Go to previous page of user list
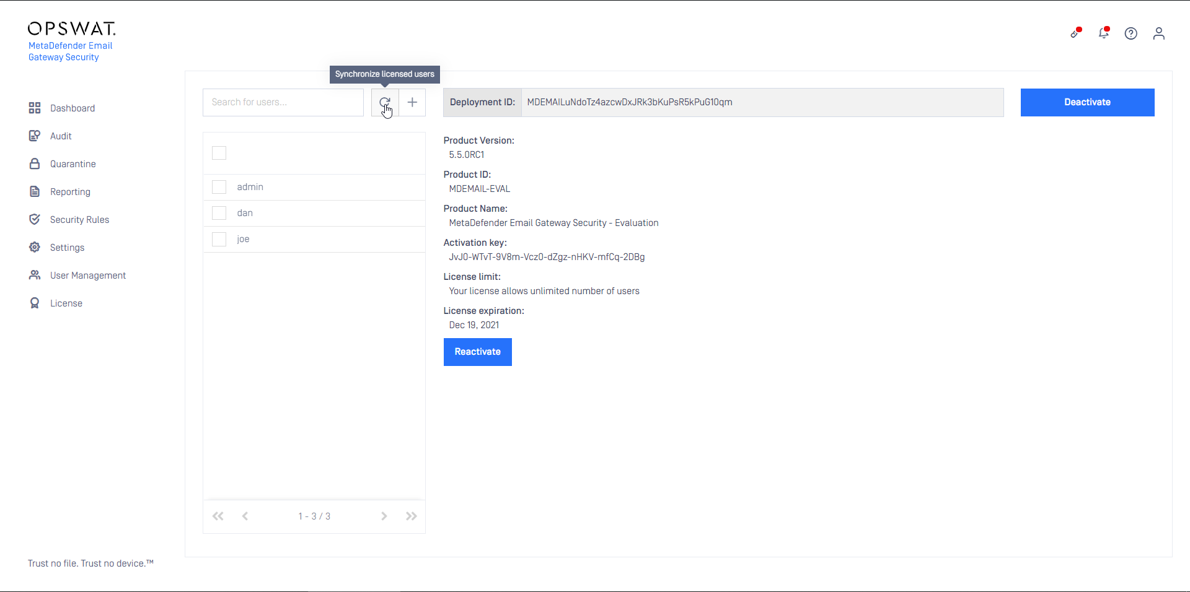This screenshot has width=1190, height=592. pos(245,516)
